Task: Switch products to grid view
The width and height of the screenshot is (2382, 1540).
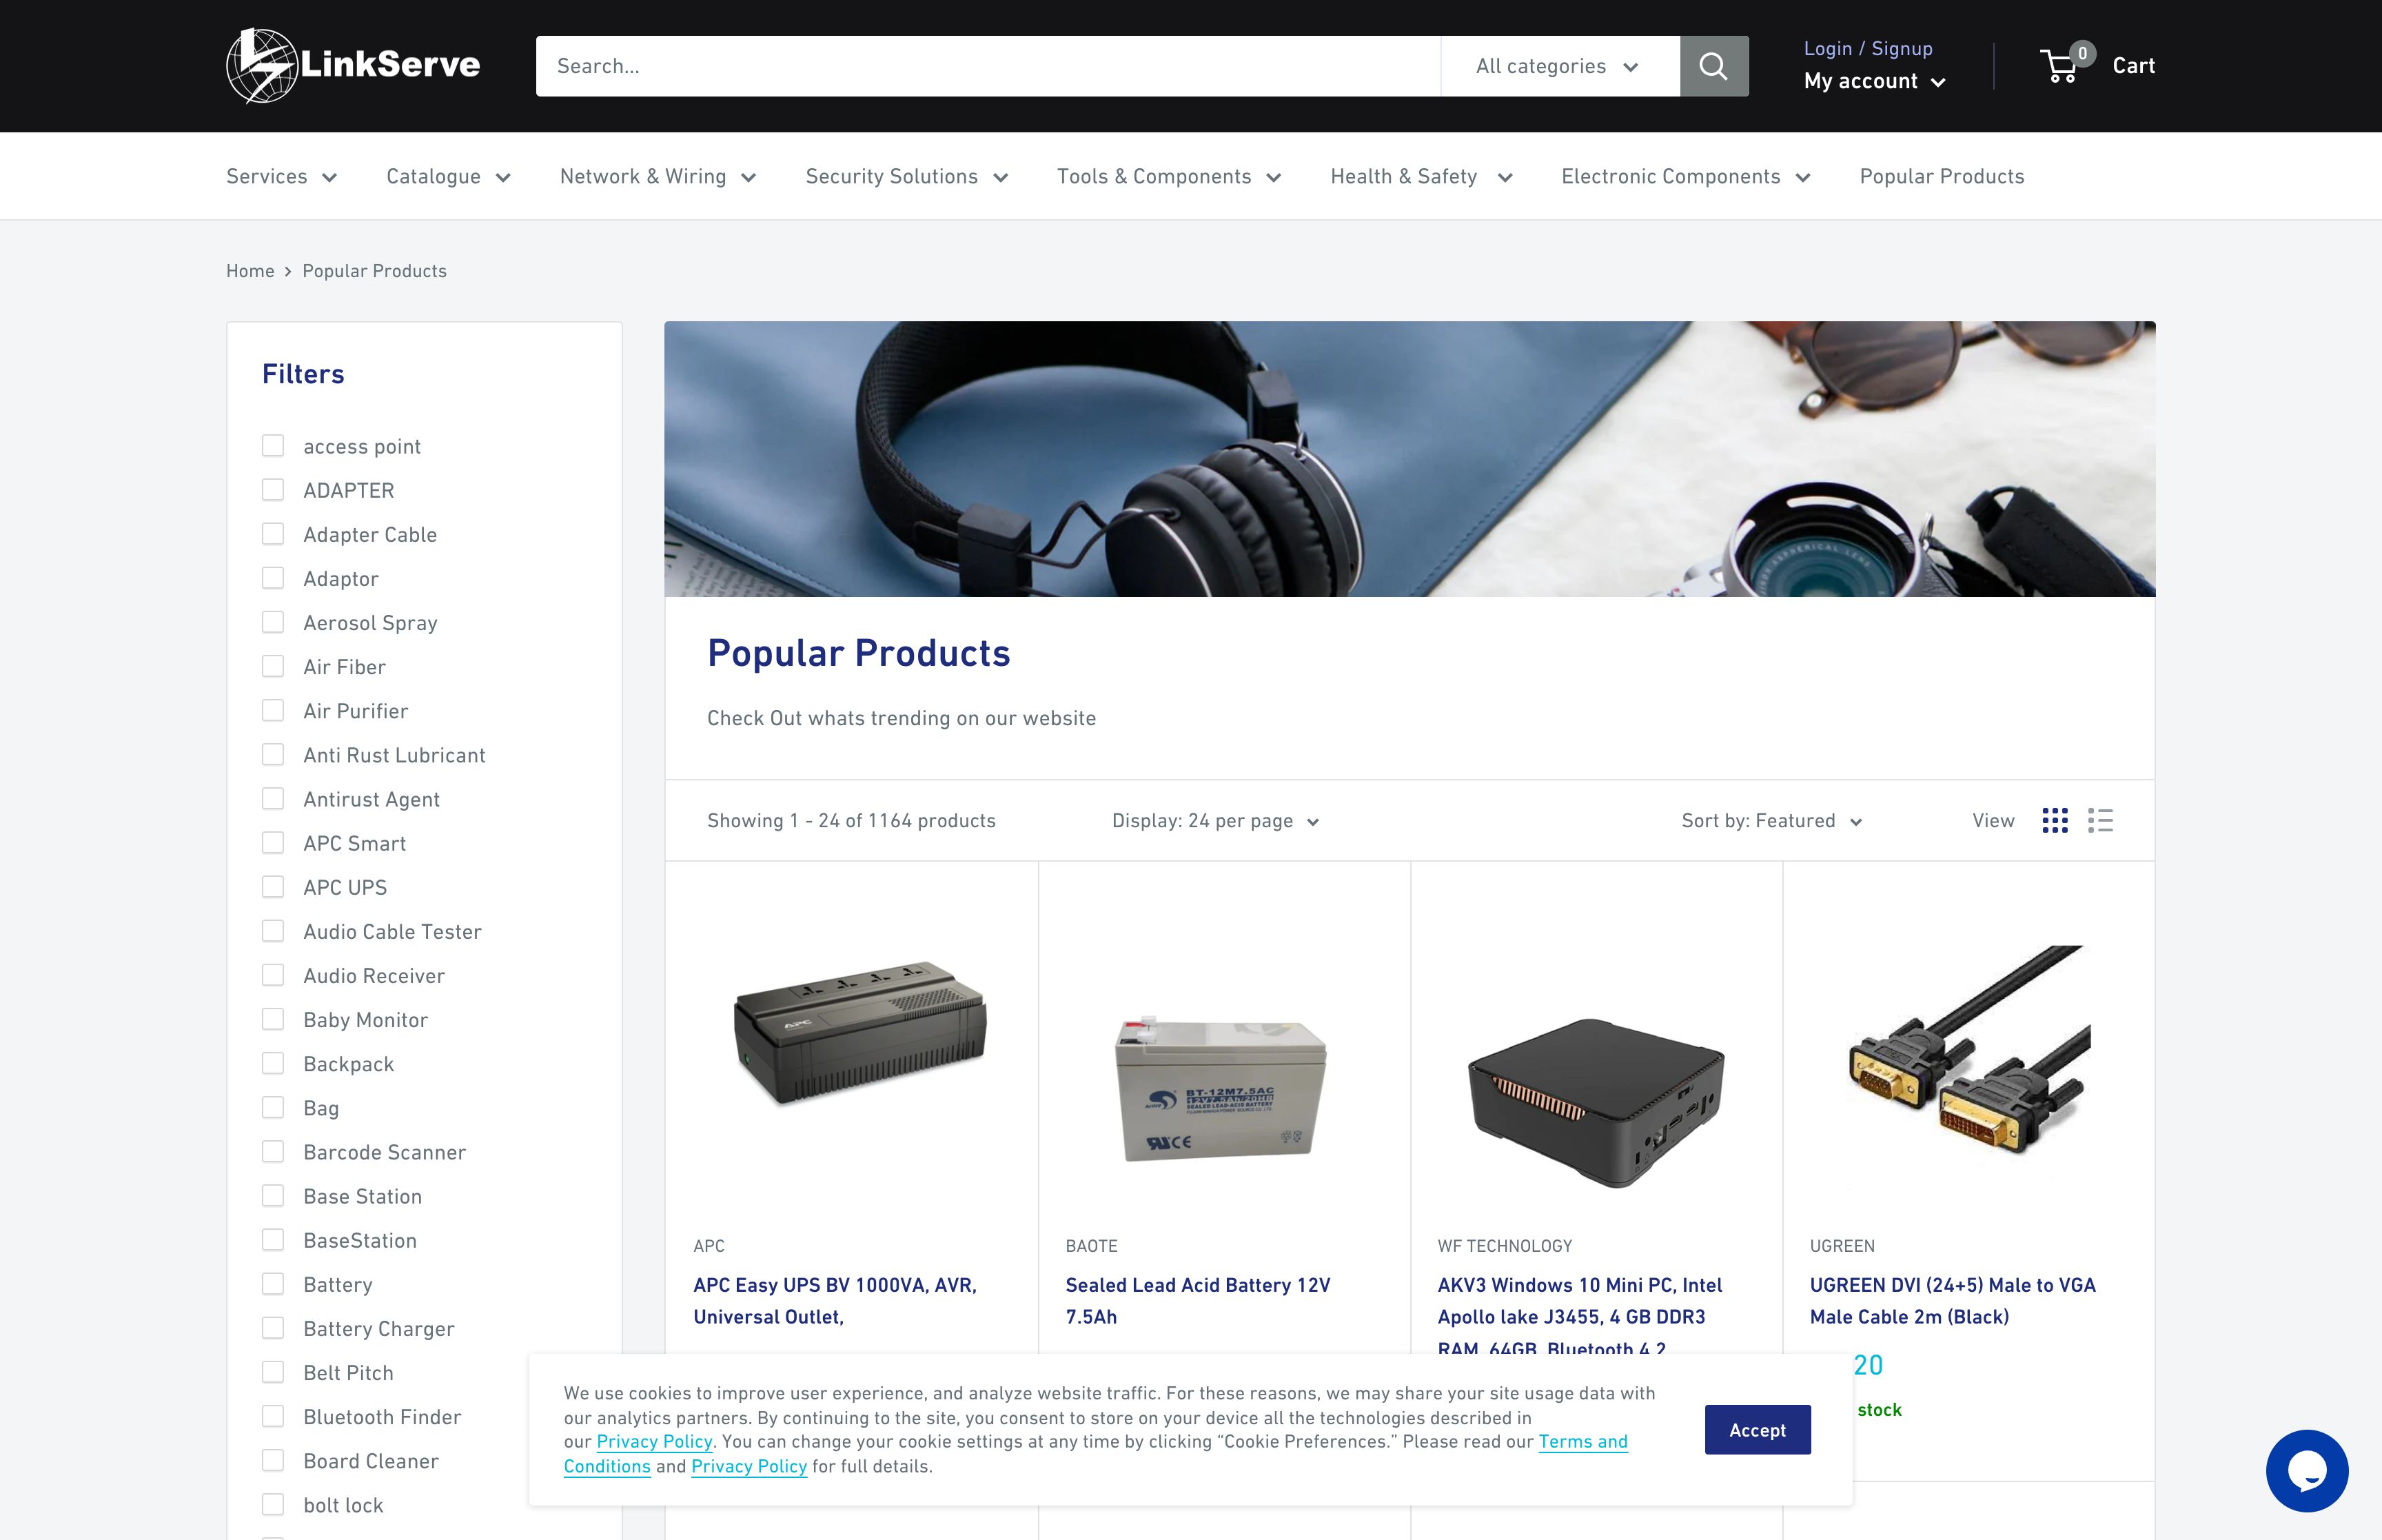Action: point(2055,820)
